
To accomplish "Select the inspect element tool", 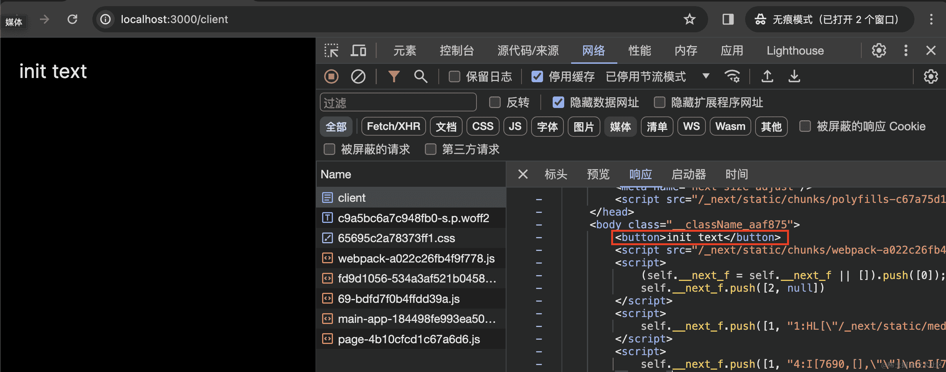I will 331,50.
